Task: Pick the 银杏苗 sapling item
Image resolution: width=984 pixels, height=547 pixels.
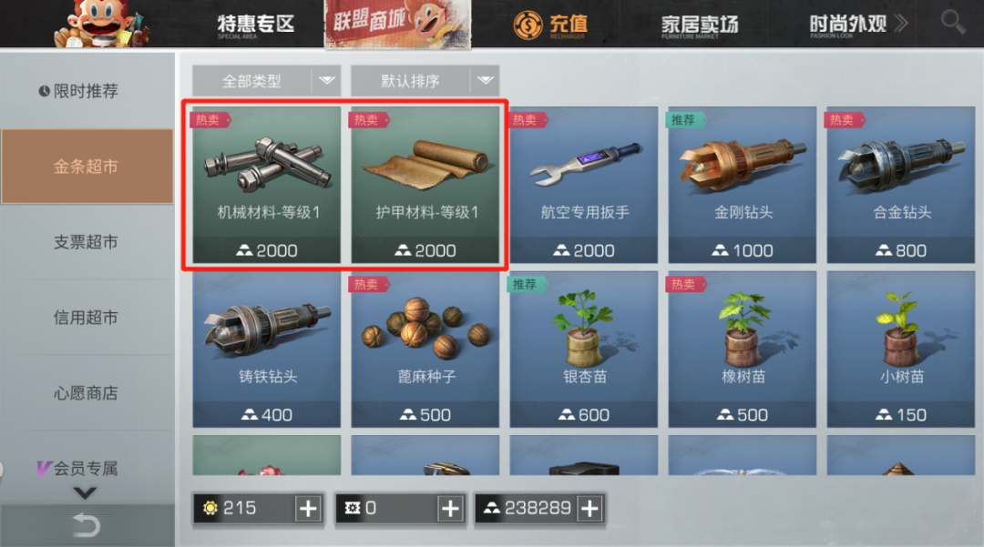Action: (x=584, y=349)
